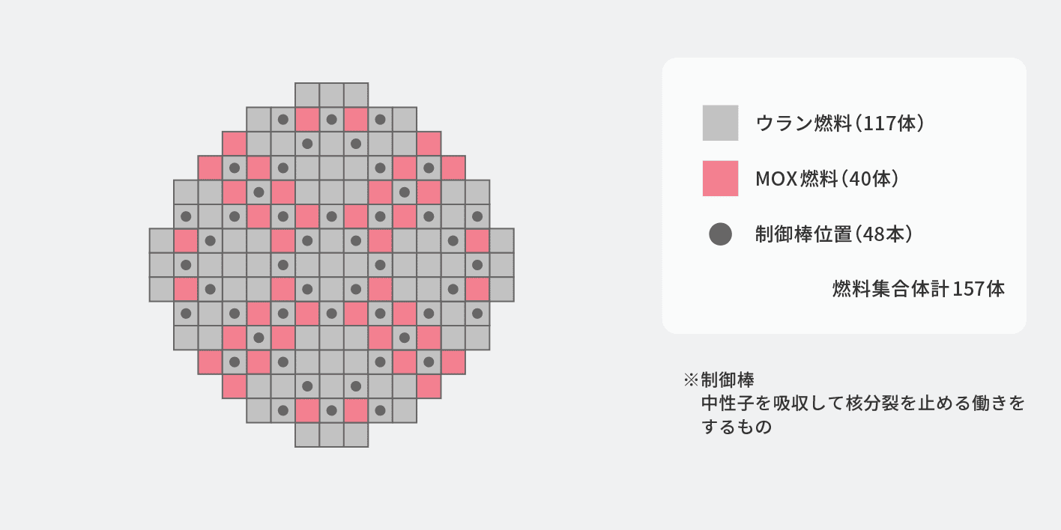Click the ※制御棒 footnote heading
1061x530 pixels.
pyautogui.click(x=724, y=379)
